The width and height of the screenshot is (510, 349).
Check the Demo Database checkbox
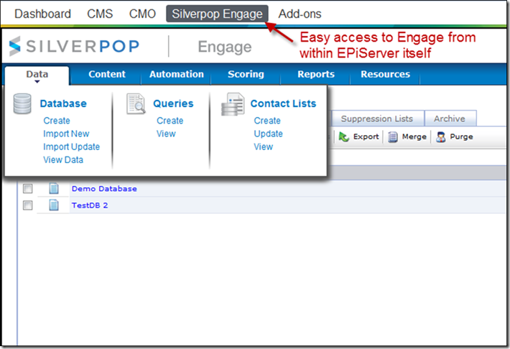[27, 189]
